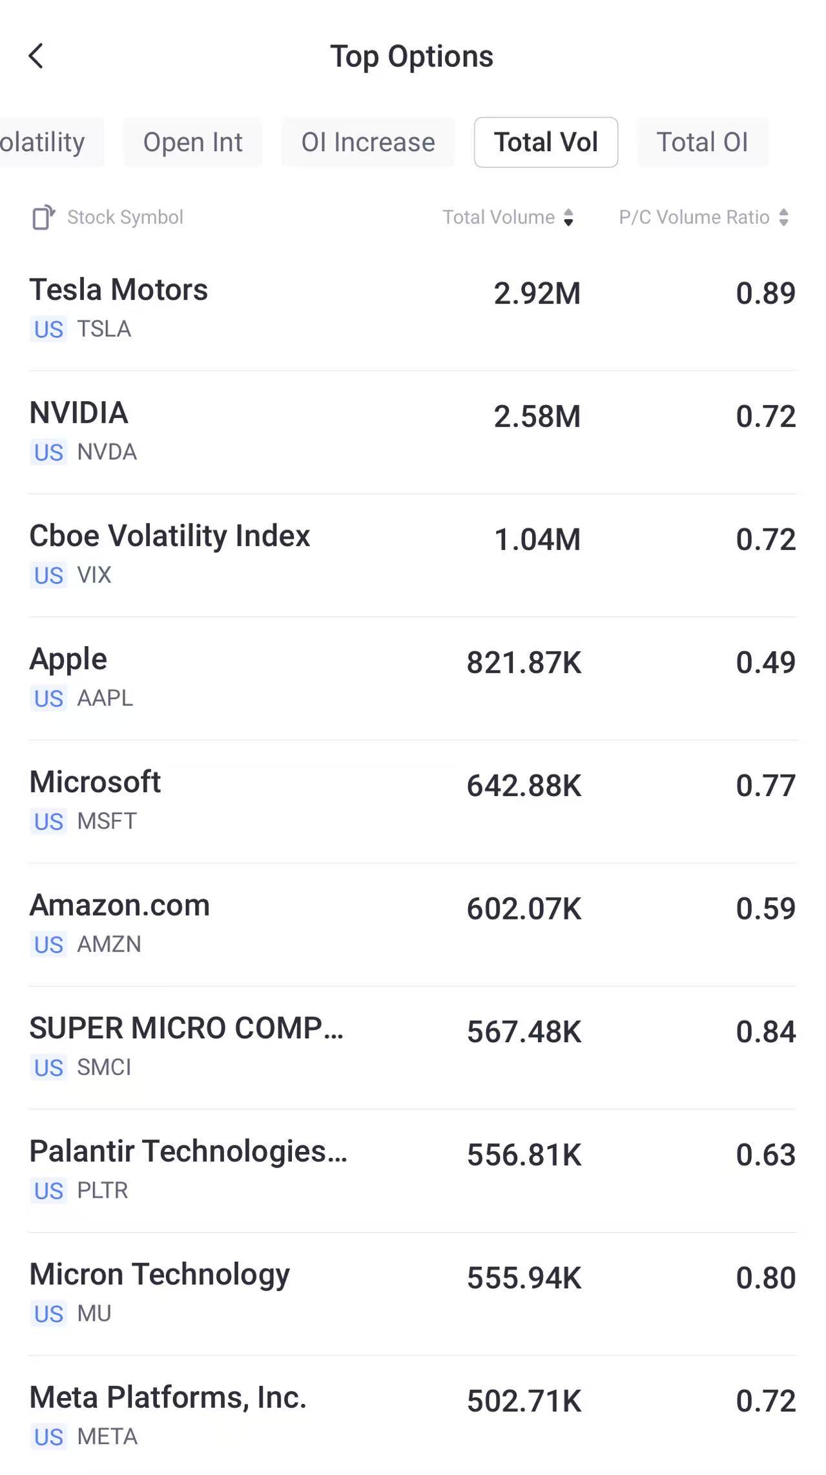Click the Stock Symbol column header

[125, 218]
